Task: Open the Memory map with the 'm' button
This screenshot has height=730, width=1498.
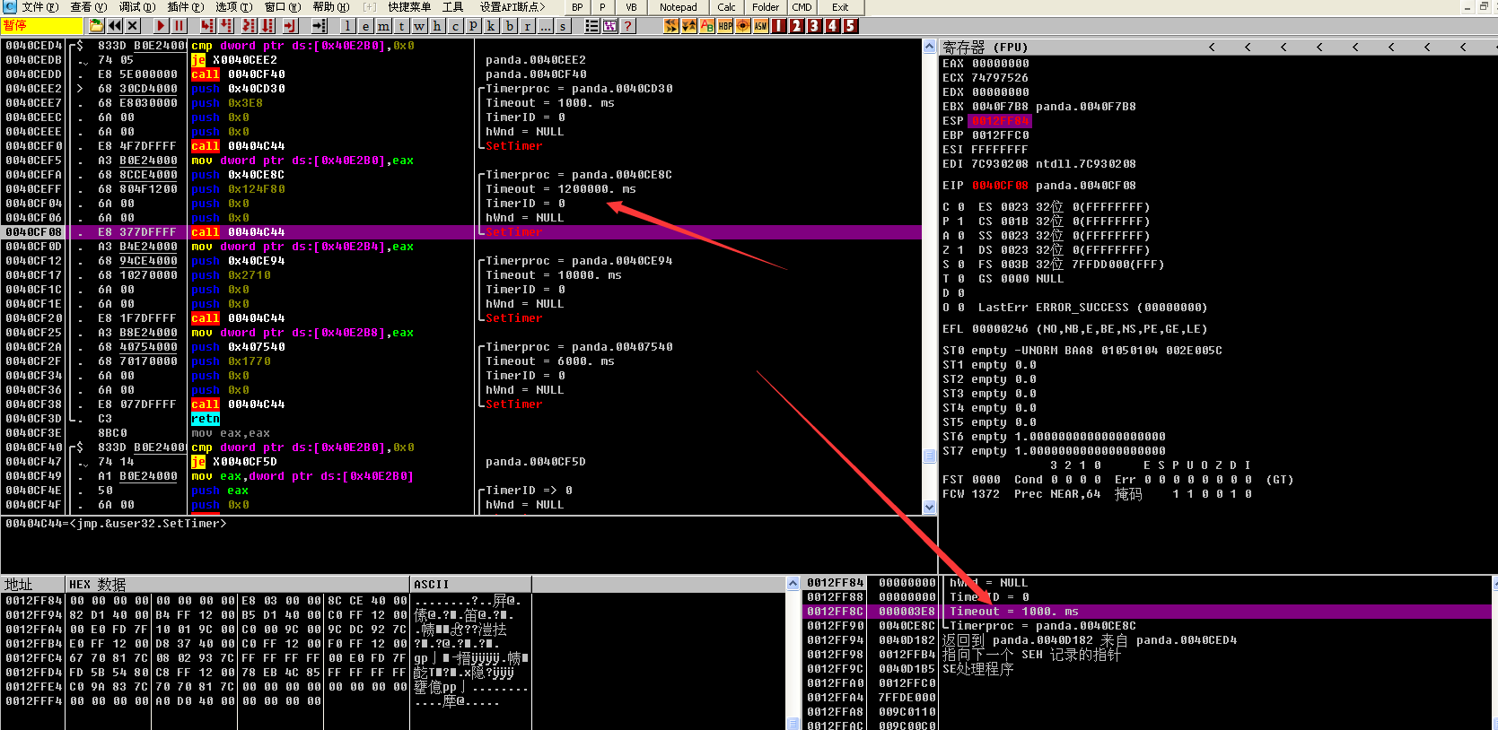Action: [384, 25]
